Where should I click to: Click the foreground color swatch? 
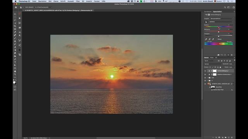coord(14,82)
